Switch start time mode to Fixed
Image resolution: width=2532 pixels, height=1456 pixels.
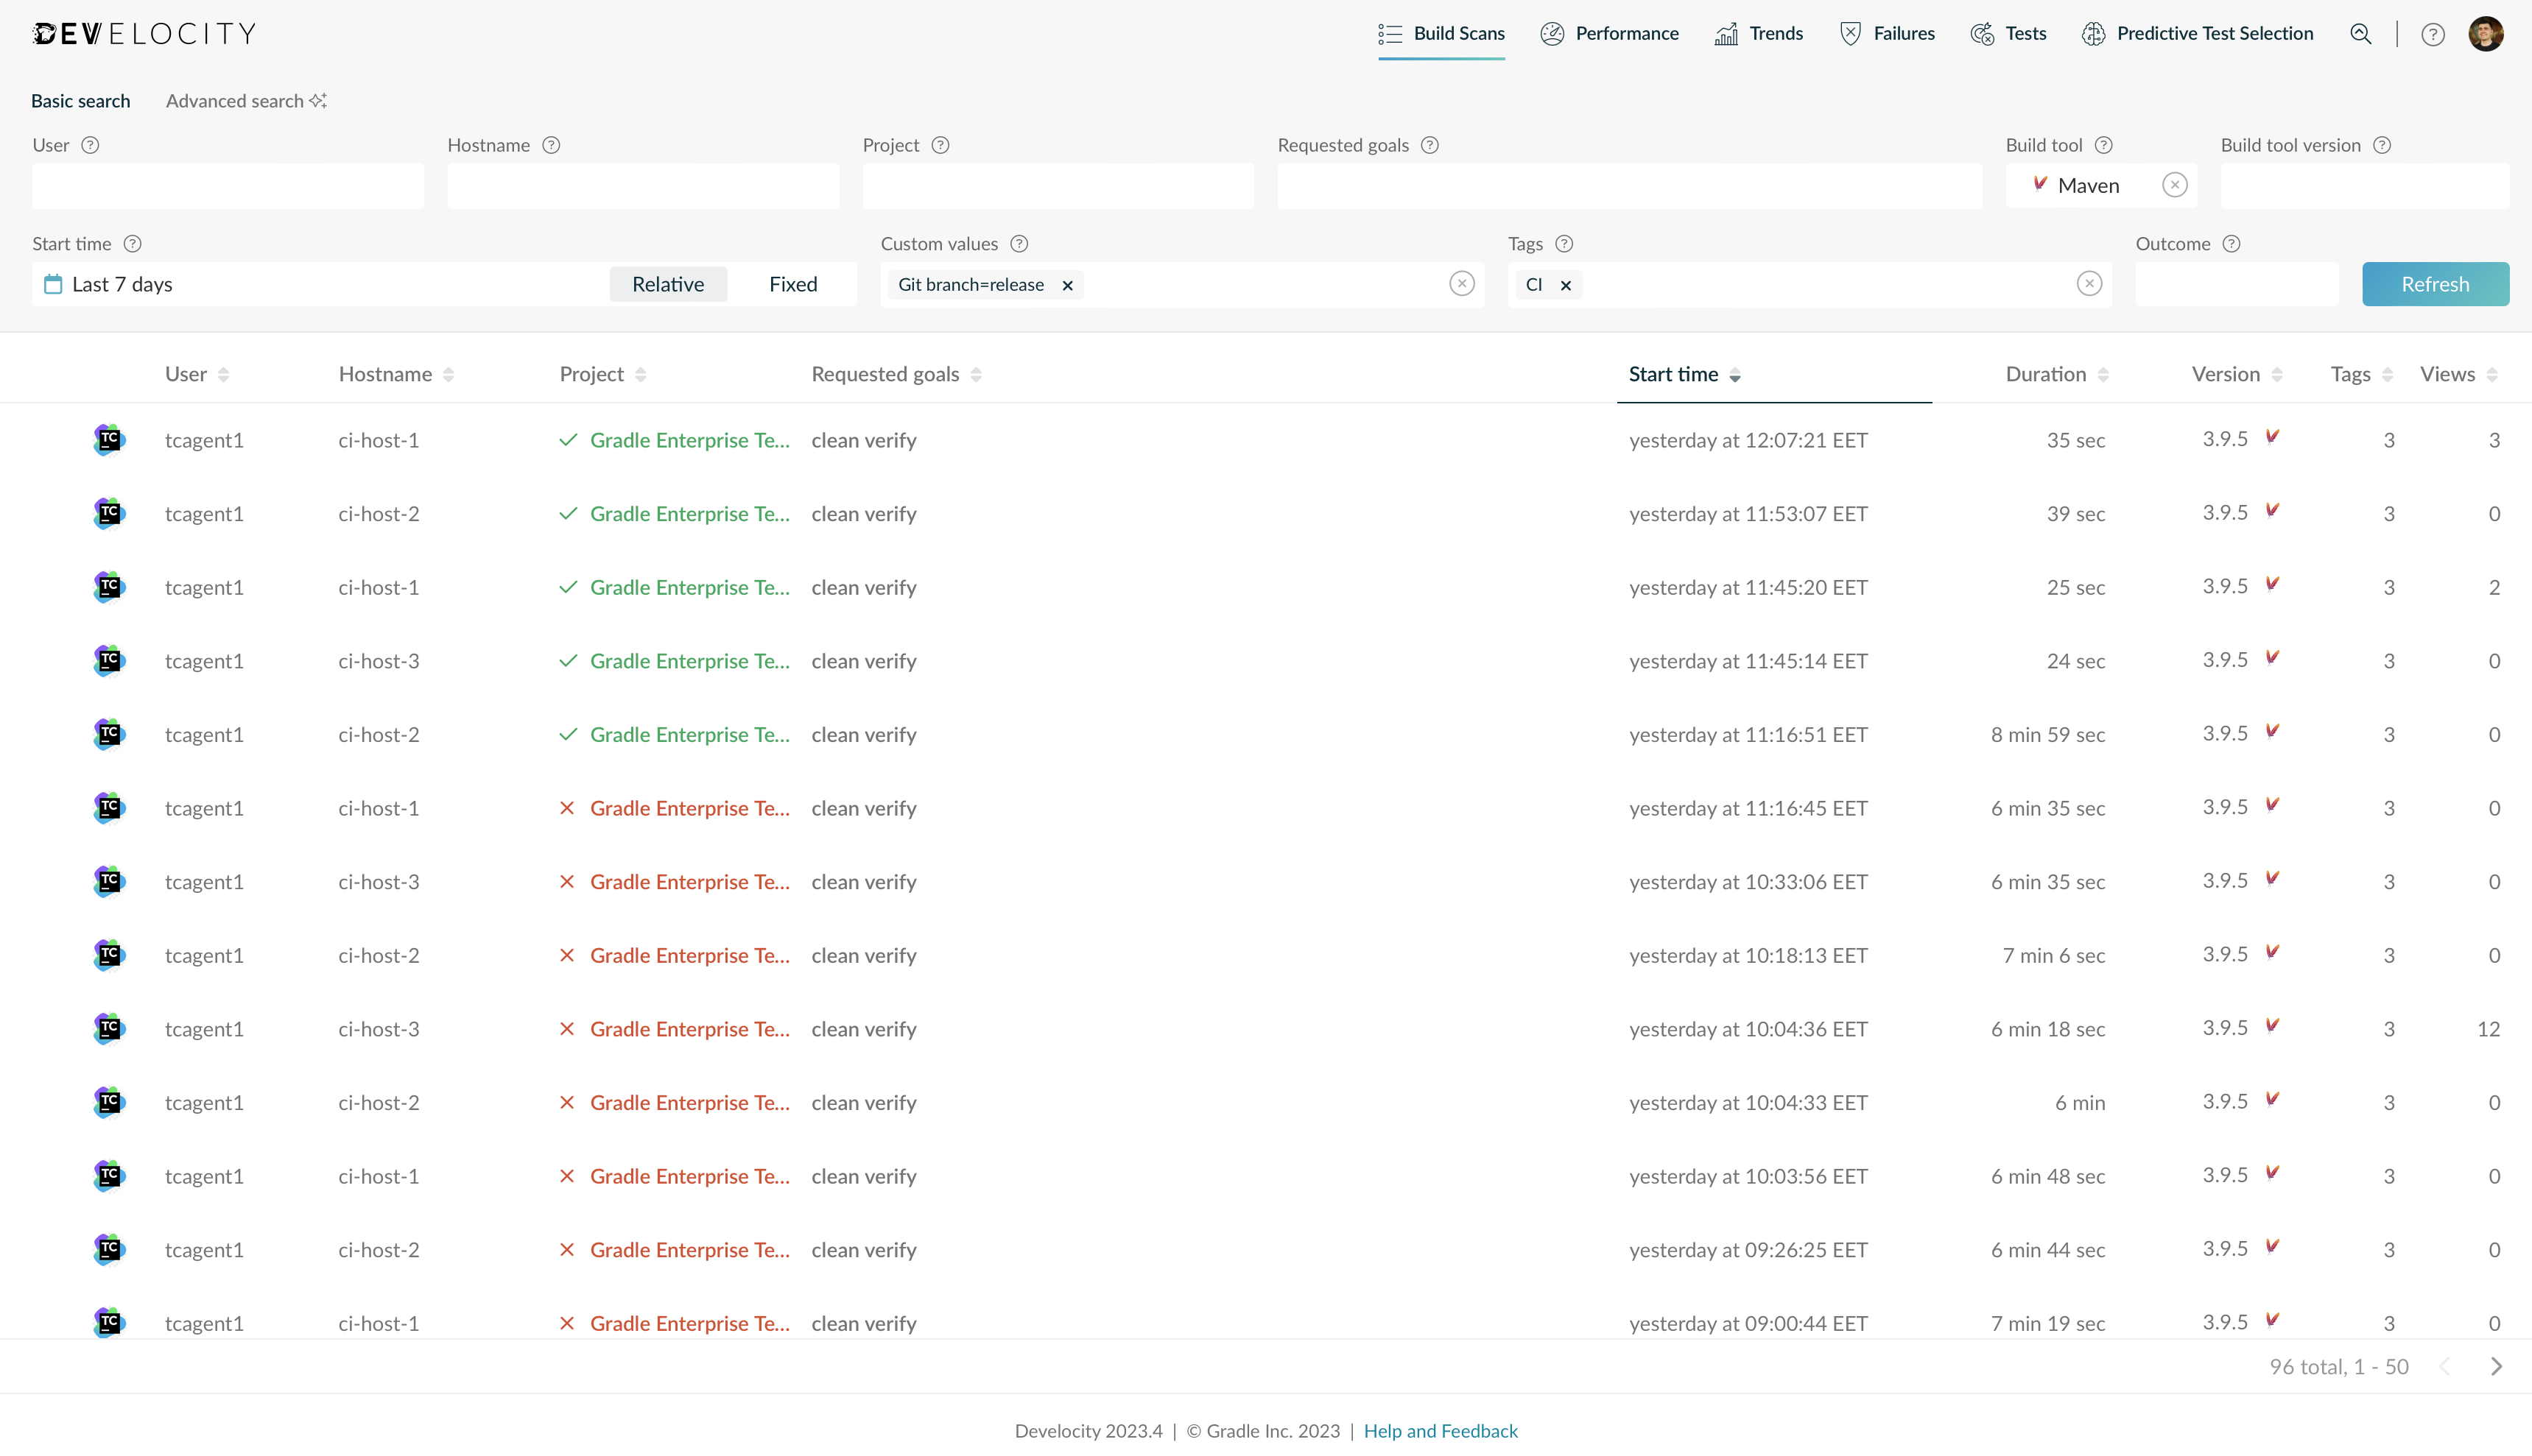[x=792, y=284]
